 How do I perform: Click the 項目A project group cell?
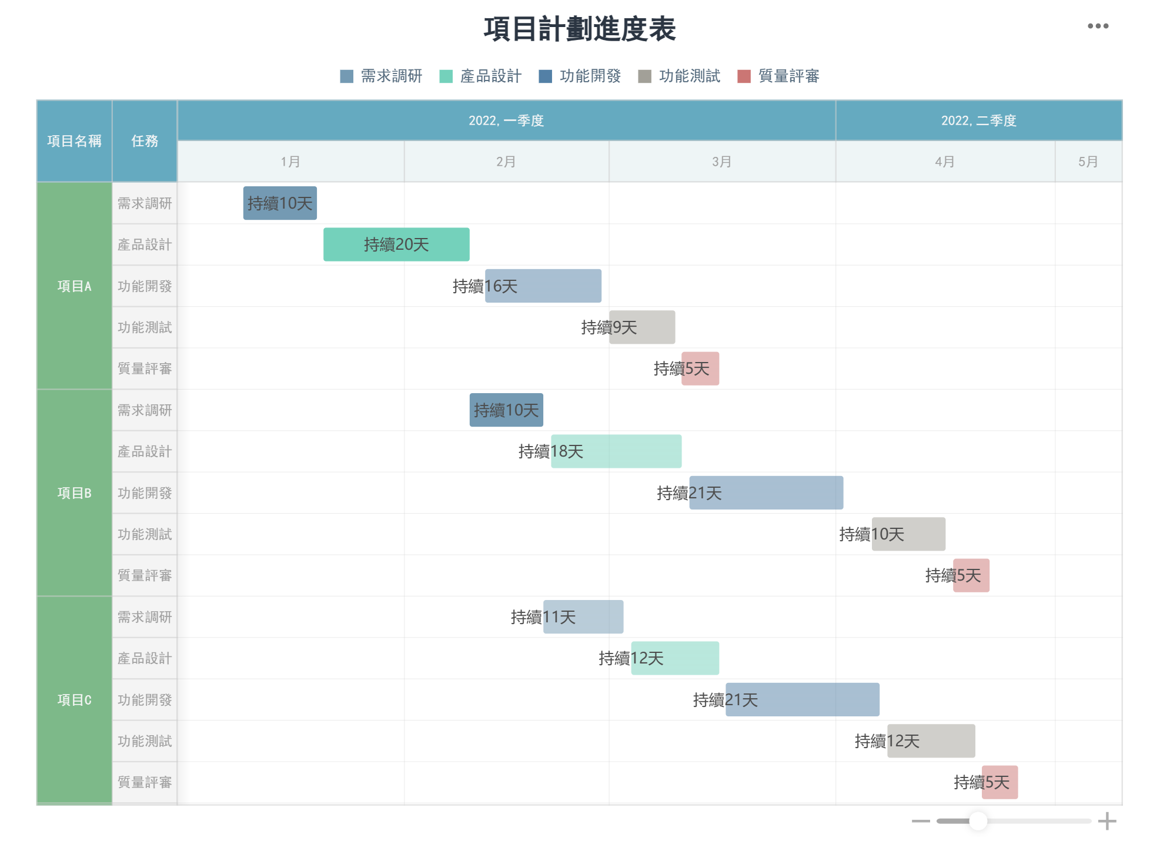(74, 286)
